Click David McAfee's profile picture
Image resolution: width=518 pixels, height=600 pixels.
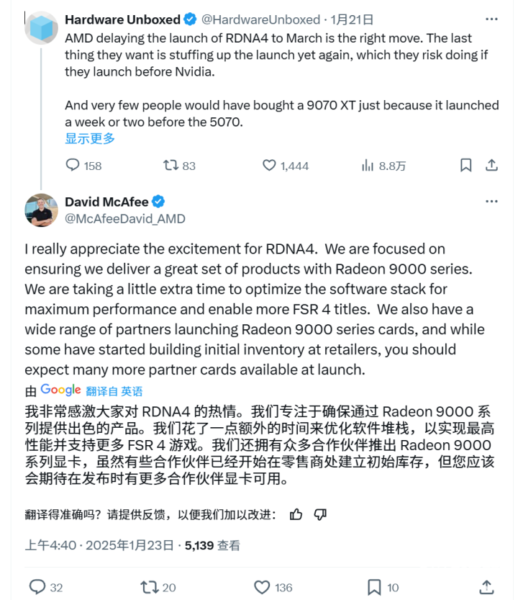[41, 210]
